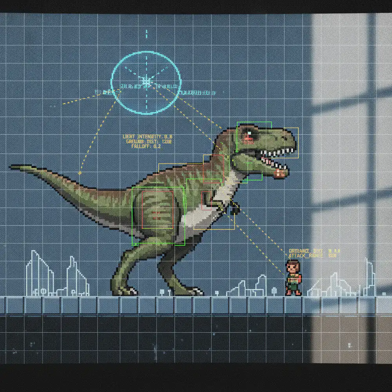Select the red hurtbox inside T-rex thigh
Image resolution: width=392 pixels, height=392 pixels.
pyautogui.click(x=158, y=210)
